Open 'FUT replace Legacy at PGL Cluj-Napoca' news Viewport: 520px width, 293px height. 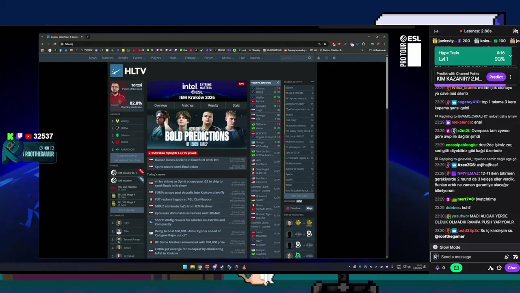[183, 199]
